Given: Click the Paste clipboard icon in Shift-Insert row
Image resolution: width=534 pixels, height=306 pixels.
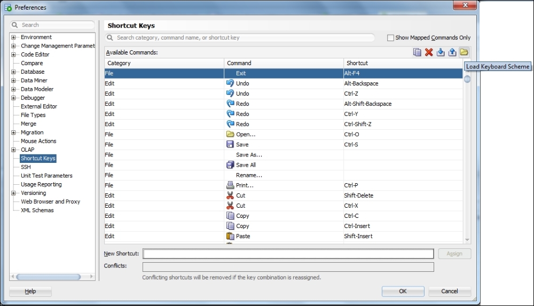Looking at the screenshot, I should click(x=230, y=236).
